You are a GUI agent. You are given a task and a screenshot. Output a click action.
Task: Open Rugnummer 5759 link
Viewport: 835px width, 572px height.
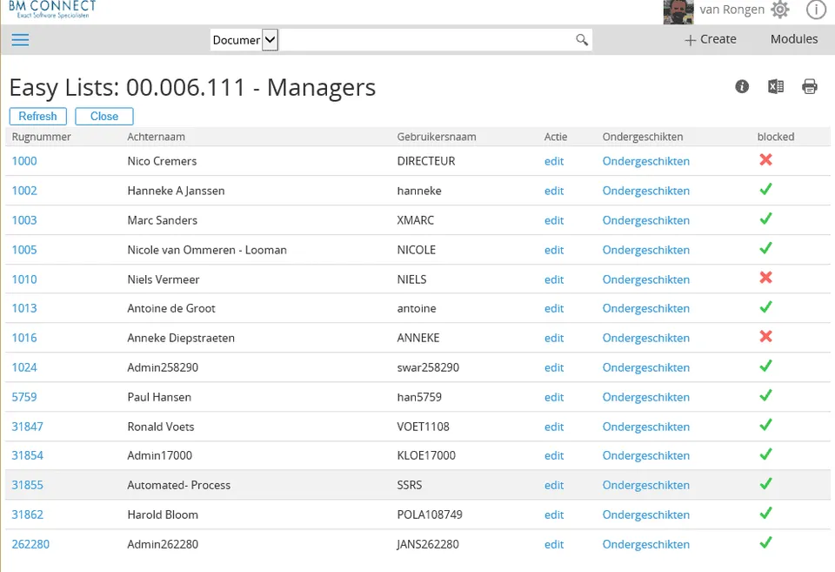tap(24, 397)
